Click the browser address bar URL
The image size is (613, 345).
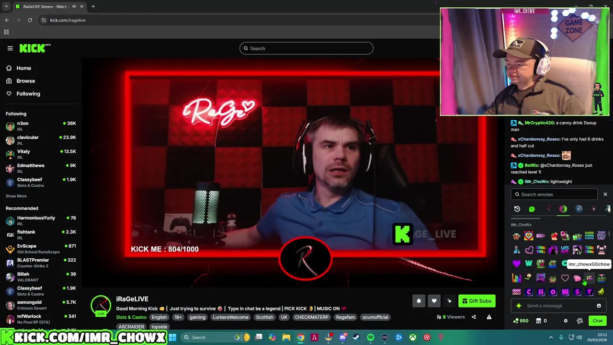point(68,20)
